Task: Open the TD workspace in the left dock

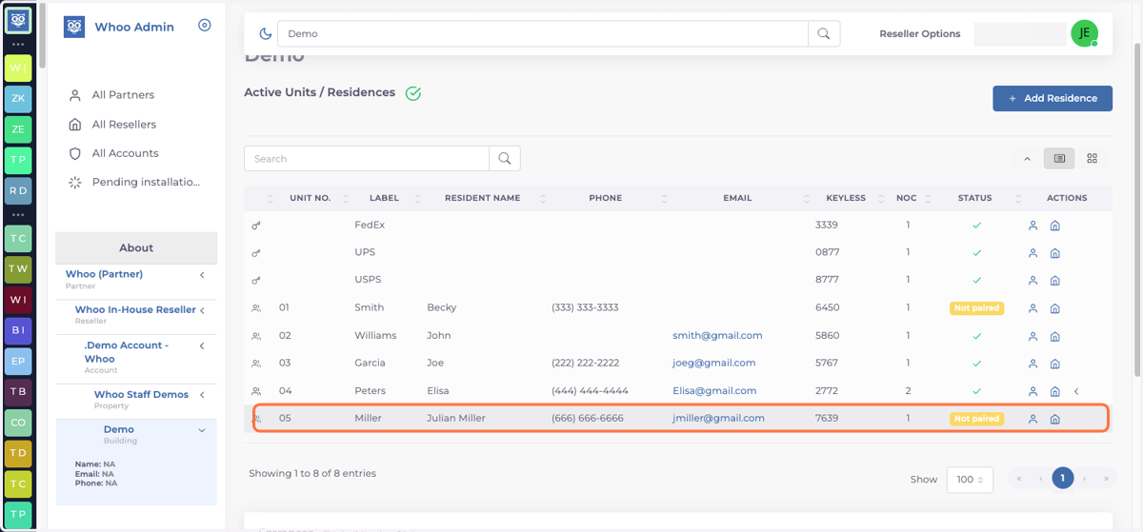Action: point(18,453)
